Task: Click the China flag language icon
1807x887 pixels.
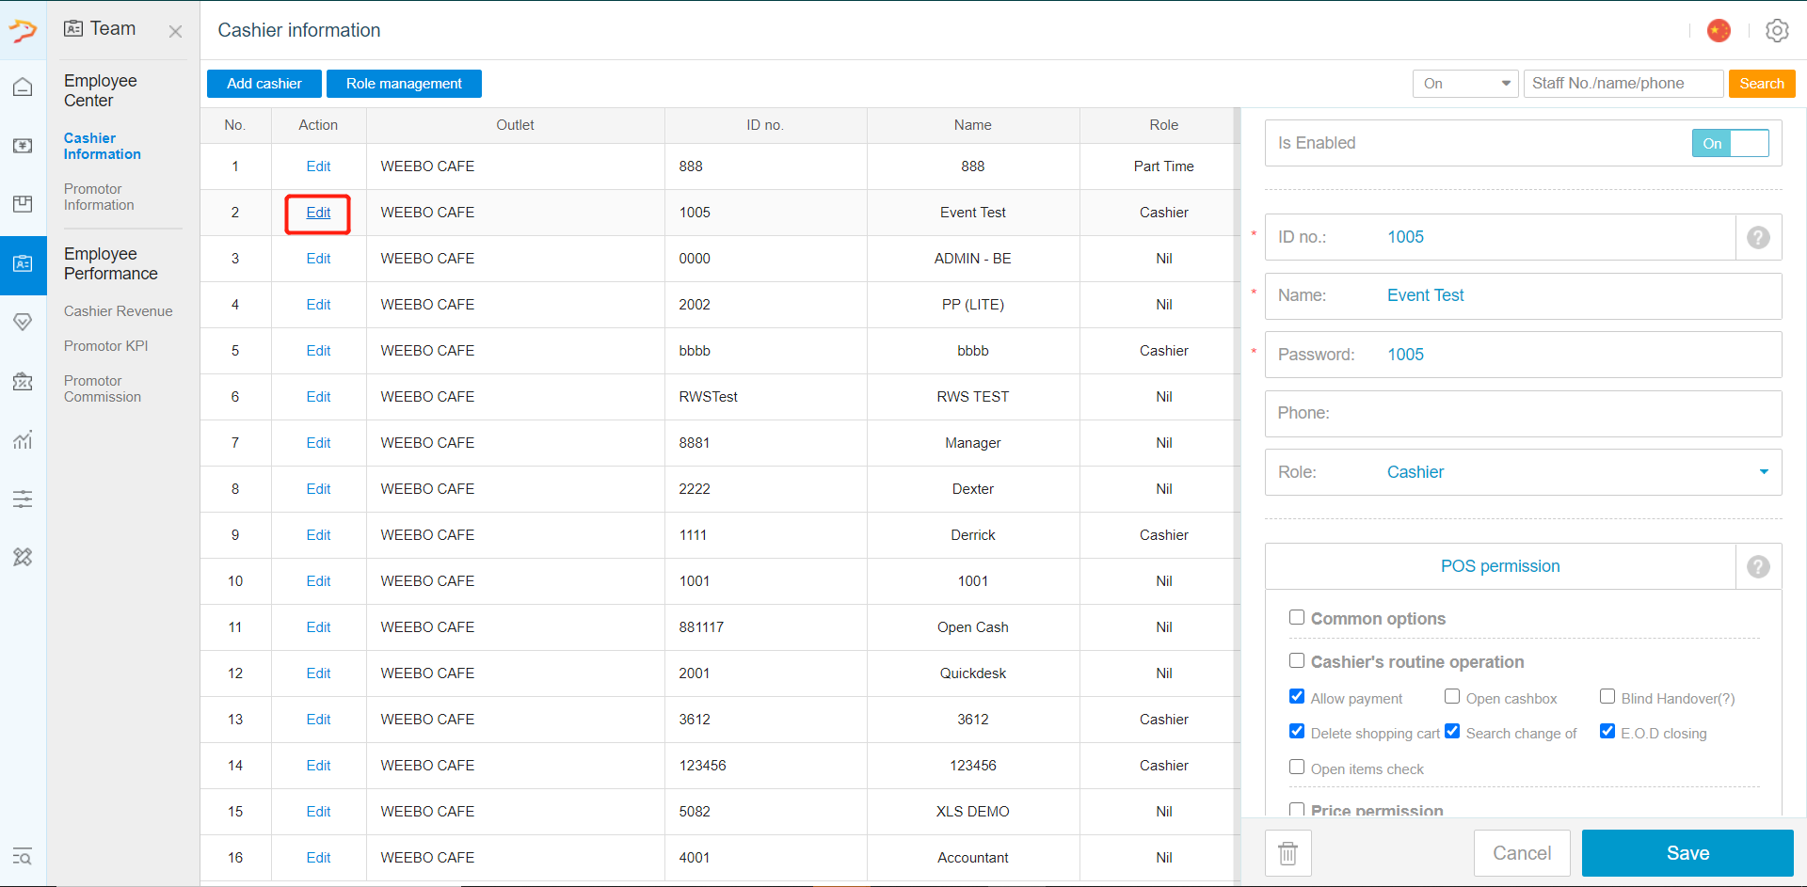Action: point(1719,31)
